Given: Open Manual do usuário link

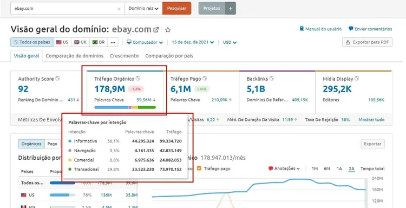Looking at the screenshot, I should [320, 29].
